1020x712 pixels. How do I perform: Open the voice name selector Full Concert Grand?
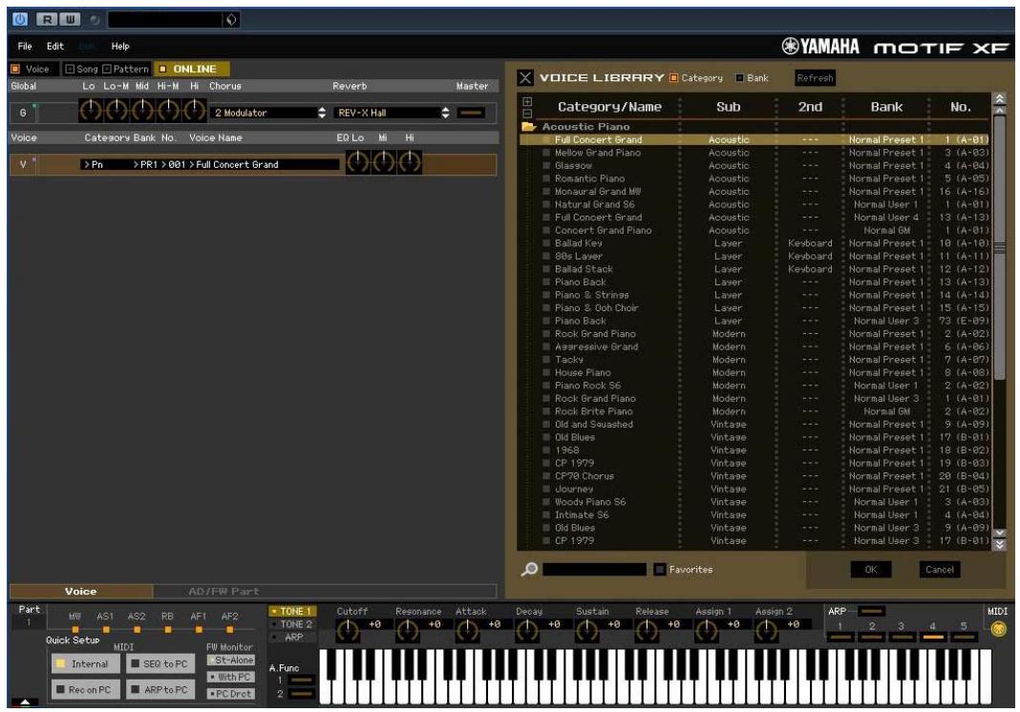(x=234, y=164)
